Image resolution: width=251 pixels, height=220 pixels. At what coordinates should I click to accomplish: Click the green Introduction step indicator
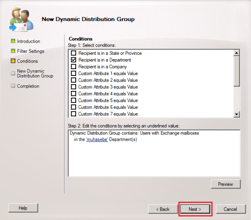pyautogui.click(x=13, y=41)
